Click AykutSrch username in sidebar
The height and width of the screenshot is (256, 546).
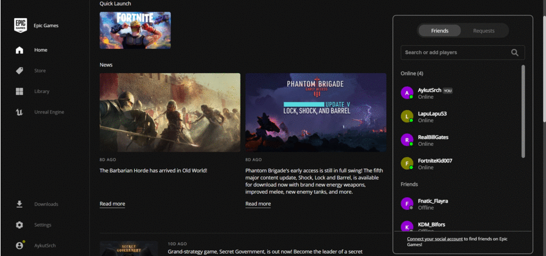pyautogui.click(x=45, y=246)
